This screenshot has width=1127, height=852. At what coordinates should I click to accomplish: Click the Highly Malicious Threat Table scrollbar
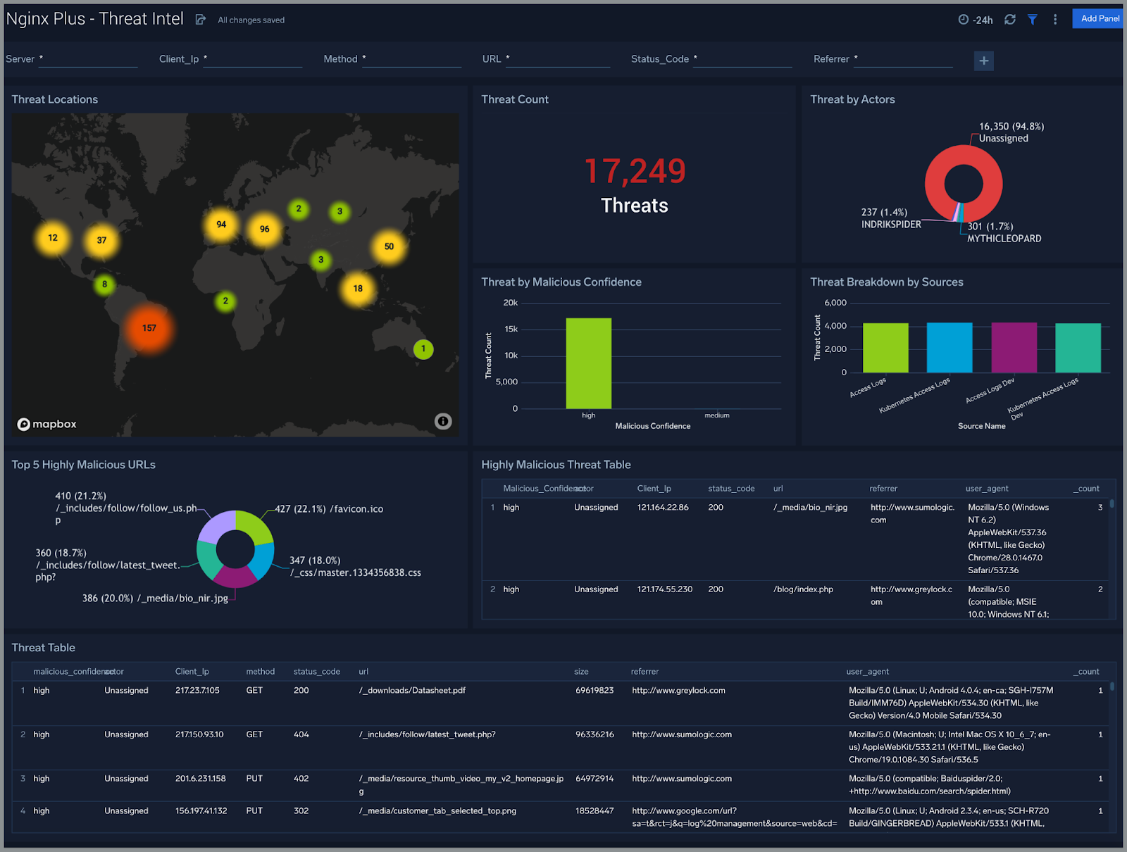click(1112, 504)
